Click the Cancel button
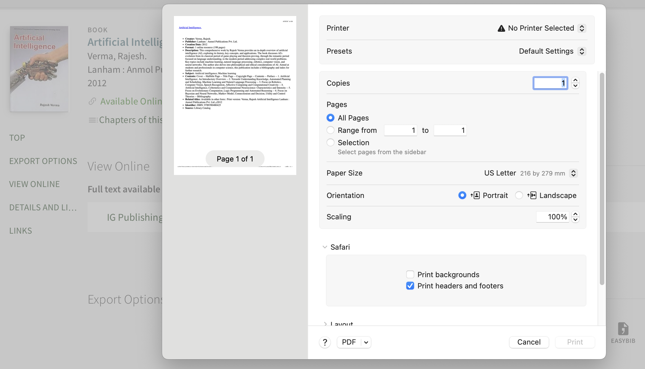This screenshot has width=645, height=369. point(529,342)
